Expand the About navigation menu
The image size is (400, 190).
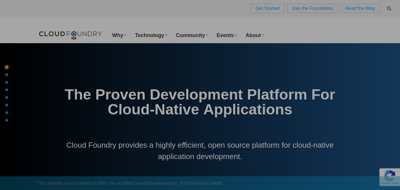[x=255, y=35]
